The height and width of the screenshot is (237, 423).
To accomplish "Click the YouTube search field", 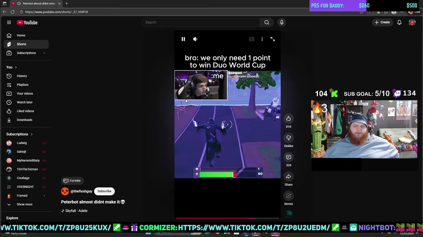I will click(201, 22).
